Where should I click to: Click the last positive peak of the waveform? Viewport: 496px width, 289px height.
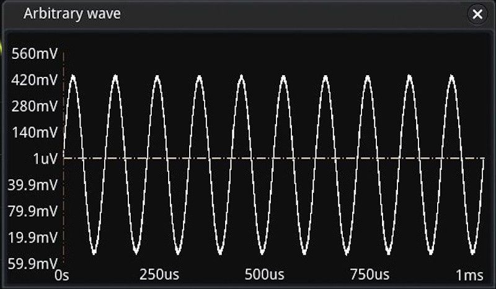[452, 76]
